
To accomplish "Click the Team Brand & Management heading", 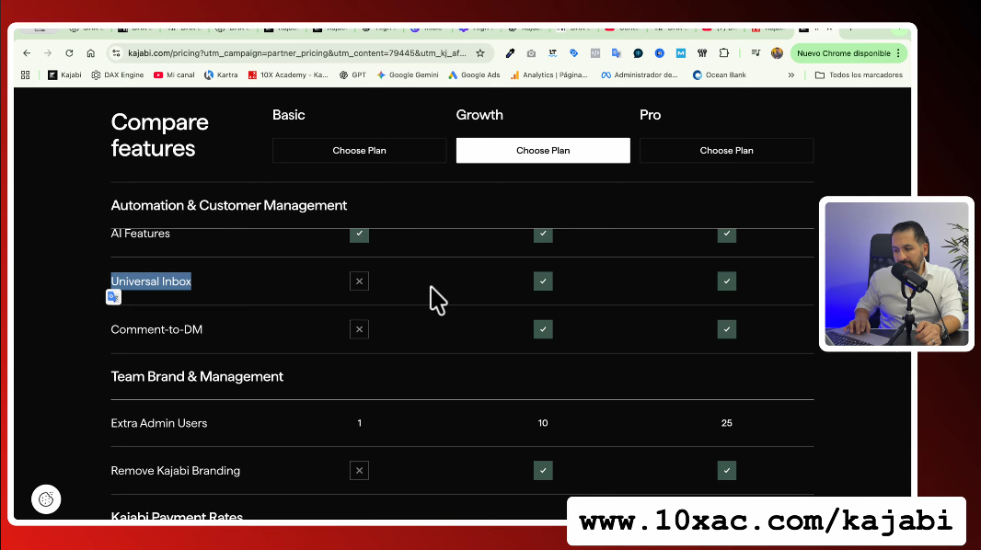I will coord(197,377).
